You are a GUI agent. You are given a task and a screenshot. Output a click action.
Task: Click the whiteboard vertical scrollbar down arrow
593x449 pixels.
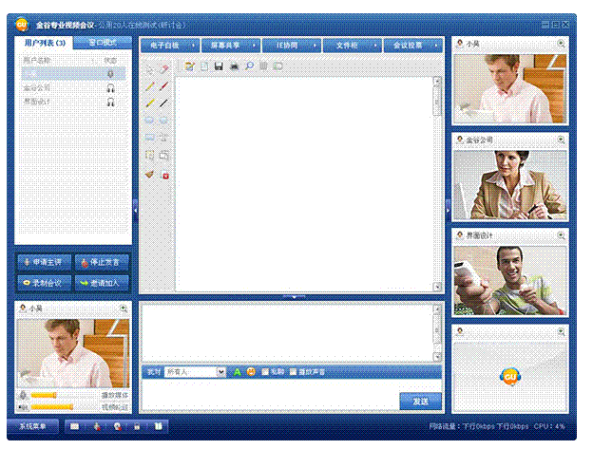coord(437,287)
